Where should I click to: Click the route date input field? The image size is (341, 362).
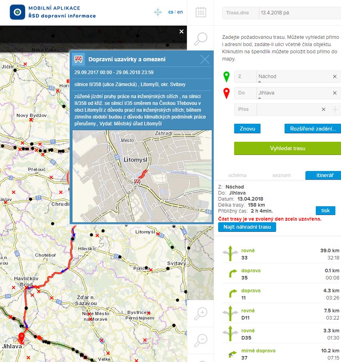point(299,13)
